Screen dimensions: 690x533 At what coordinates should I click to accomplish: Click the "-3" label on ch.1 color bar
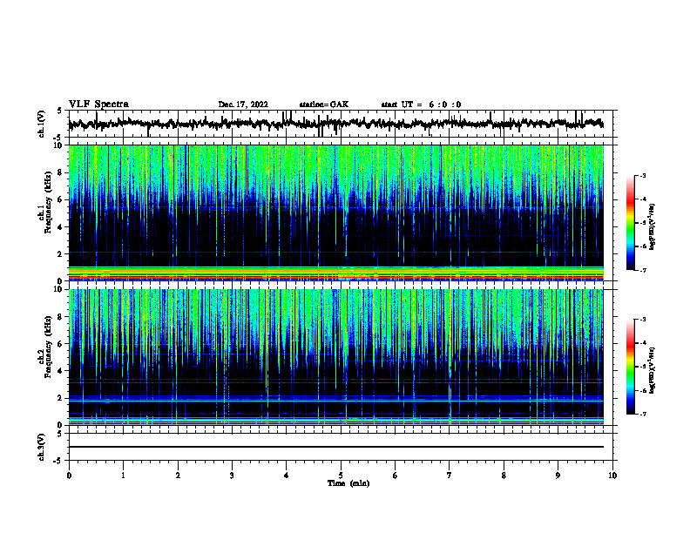tap(643, 175)
